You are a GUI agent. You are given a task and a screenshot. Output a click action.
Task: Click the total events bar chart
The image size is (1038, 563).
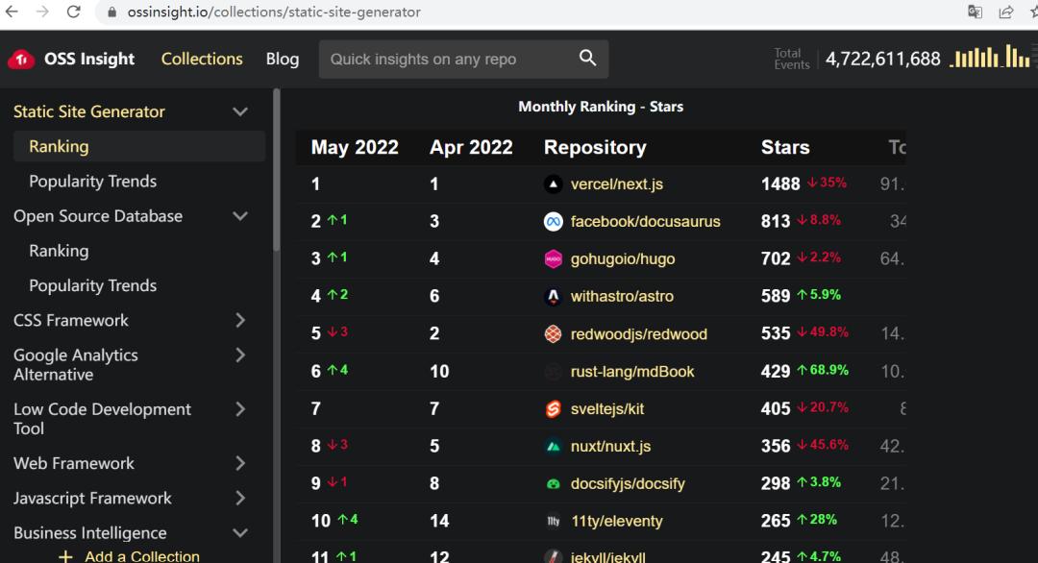(x=989, y=57)
